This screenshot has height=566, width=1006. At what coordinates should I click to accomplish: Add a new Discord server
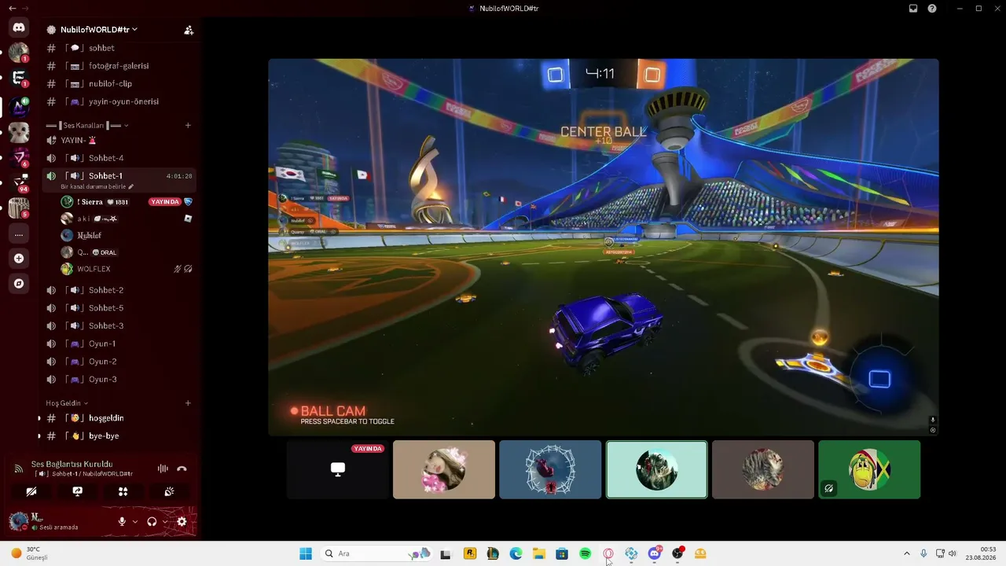(19, 259)
